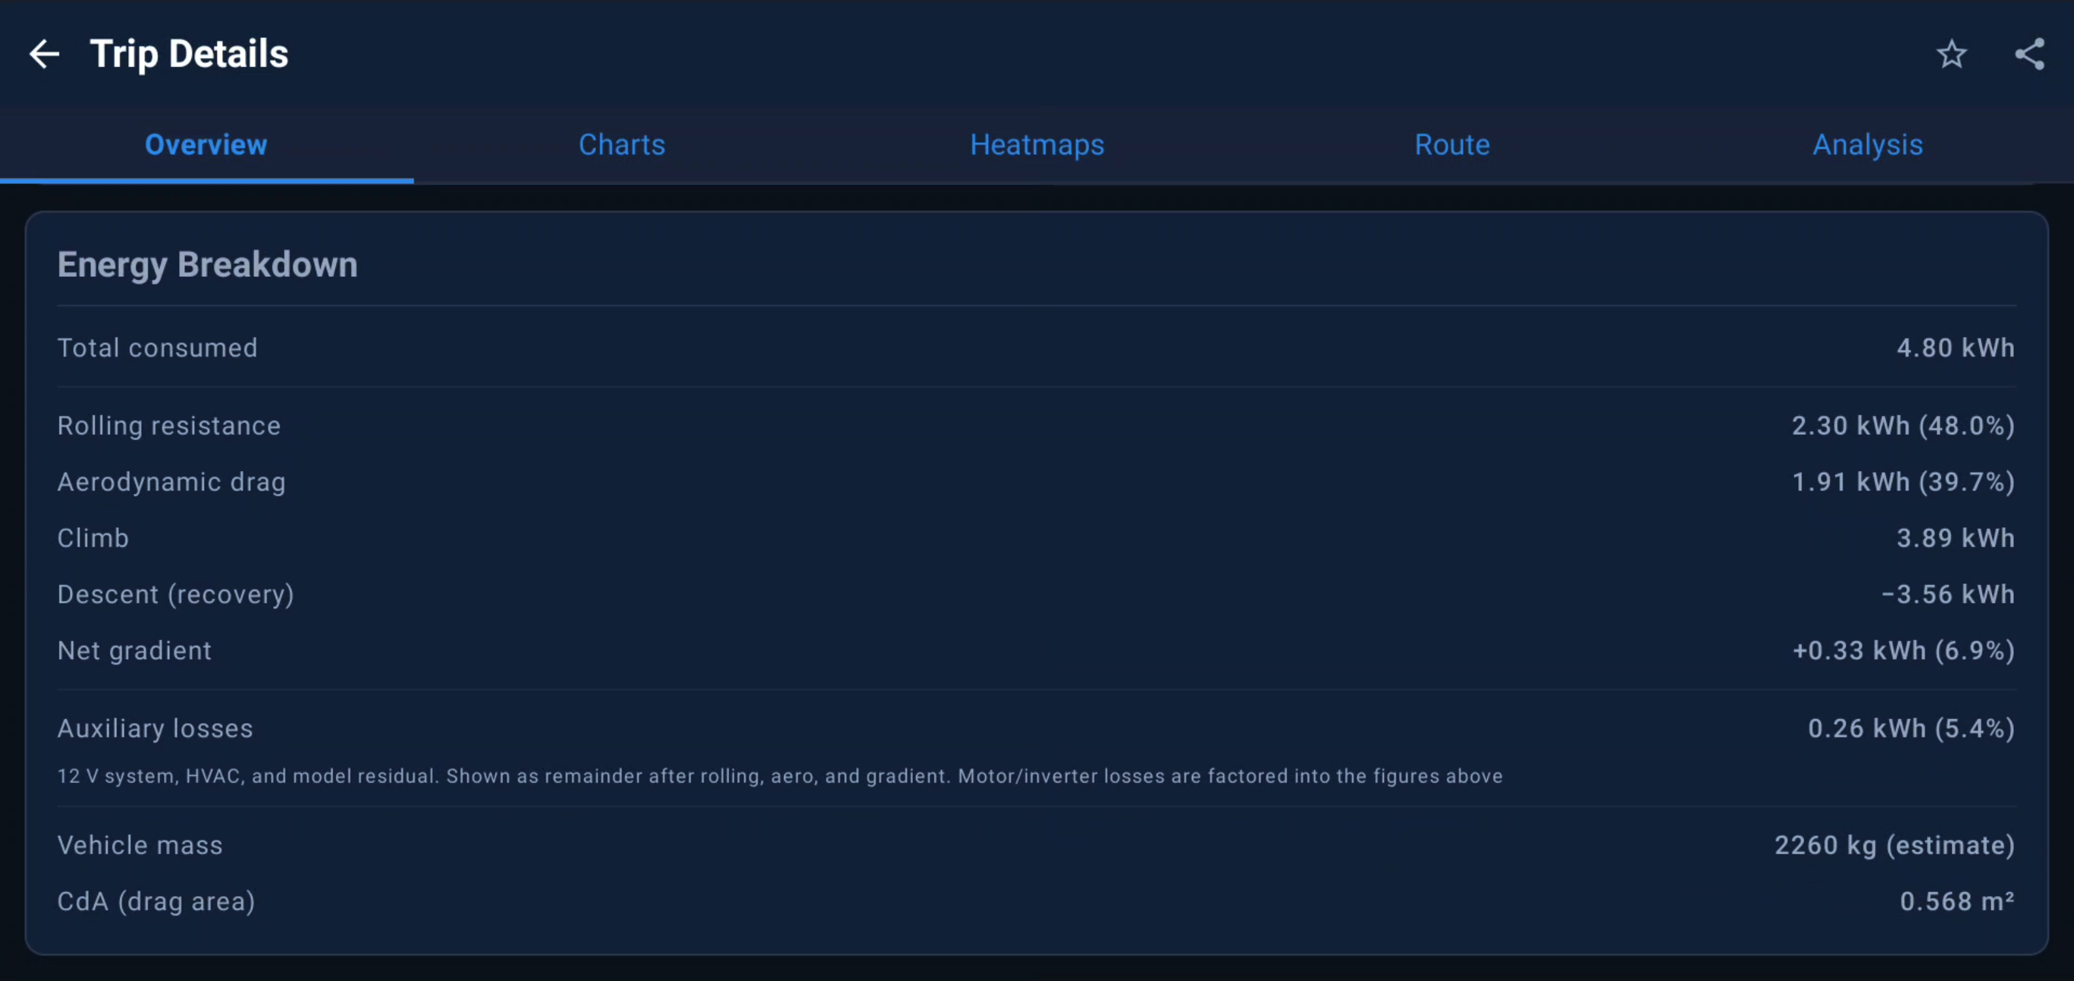The height and width of the screenshot is (981, 2074).
Task: Select the Trip Details title
Action: point(189,54)
